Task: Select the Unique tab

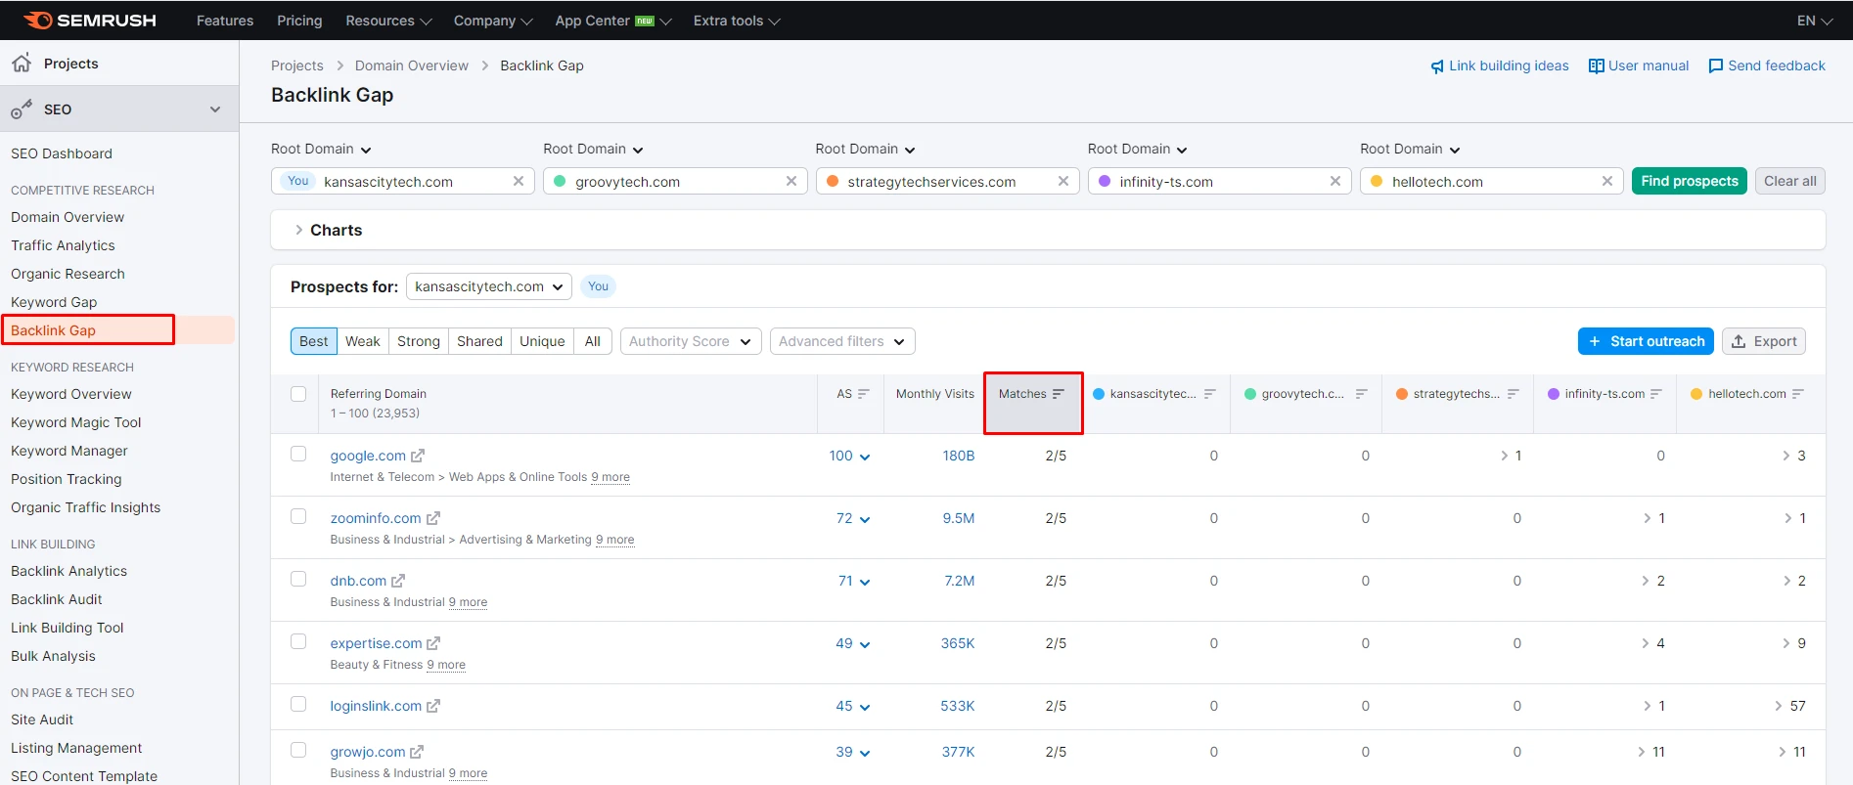Action: 542,341
